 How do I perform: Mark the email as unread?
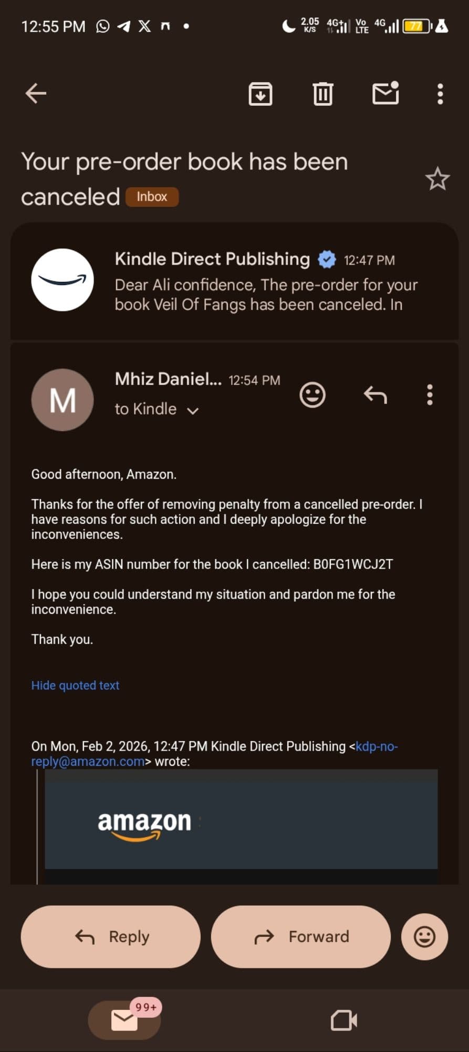[385, 94]
